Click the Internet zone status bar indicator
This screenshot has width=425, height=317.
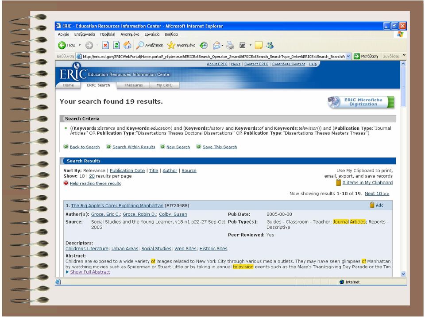pyautogui.click(x=349, y=282)
